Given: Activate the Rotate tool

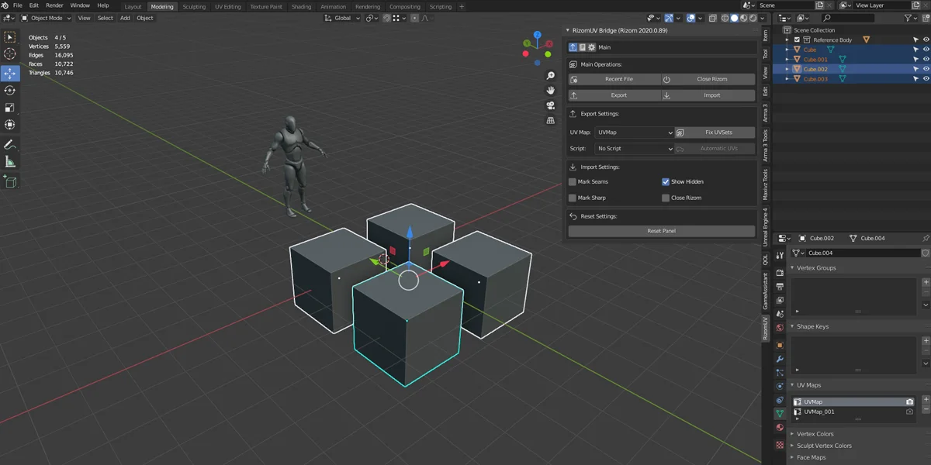Looking at the screenshot, I should point(10,91).
